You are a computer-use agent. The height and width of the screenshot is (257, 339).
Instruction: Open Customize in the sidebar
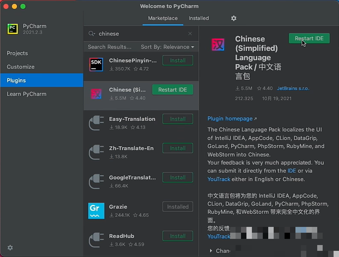click(x=41, y=67)
